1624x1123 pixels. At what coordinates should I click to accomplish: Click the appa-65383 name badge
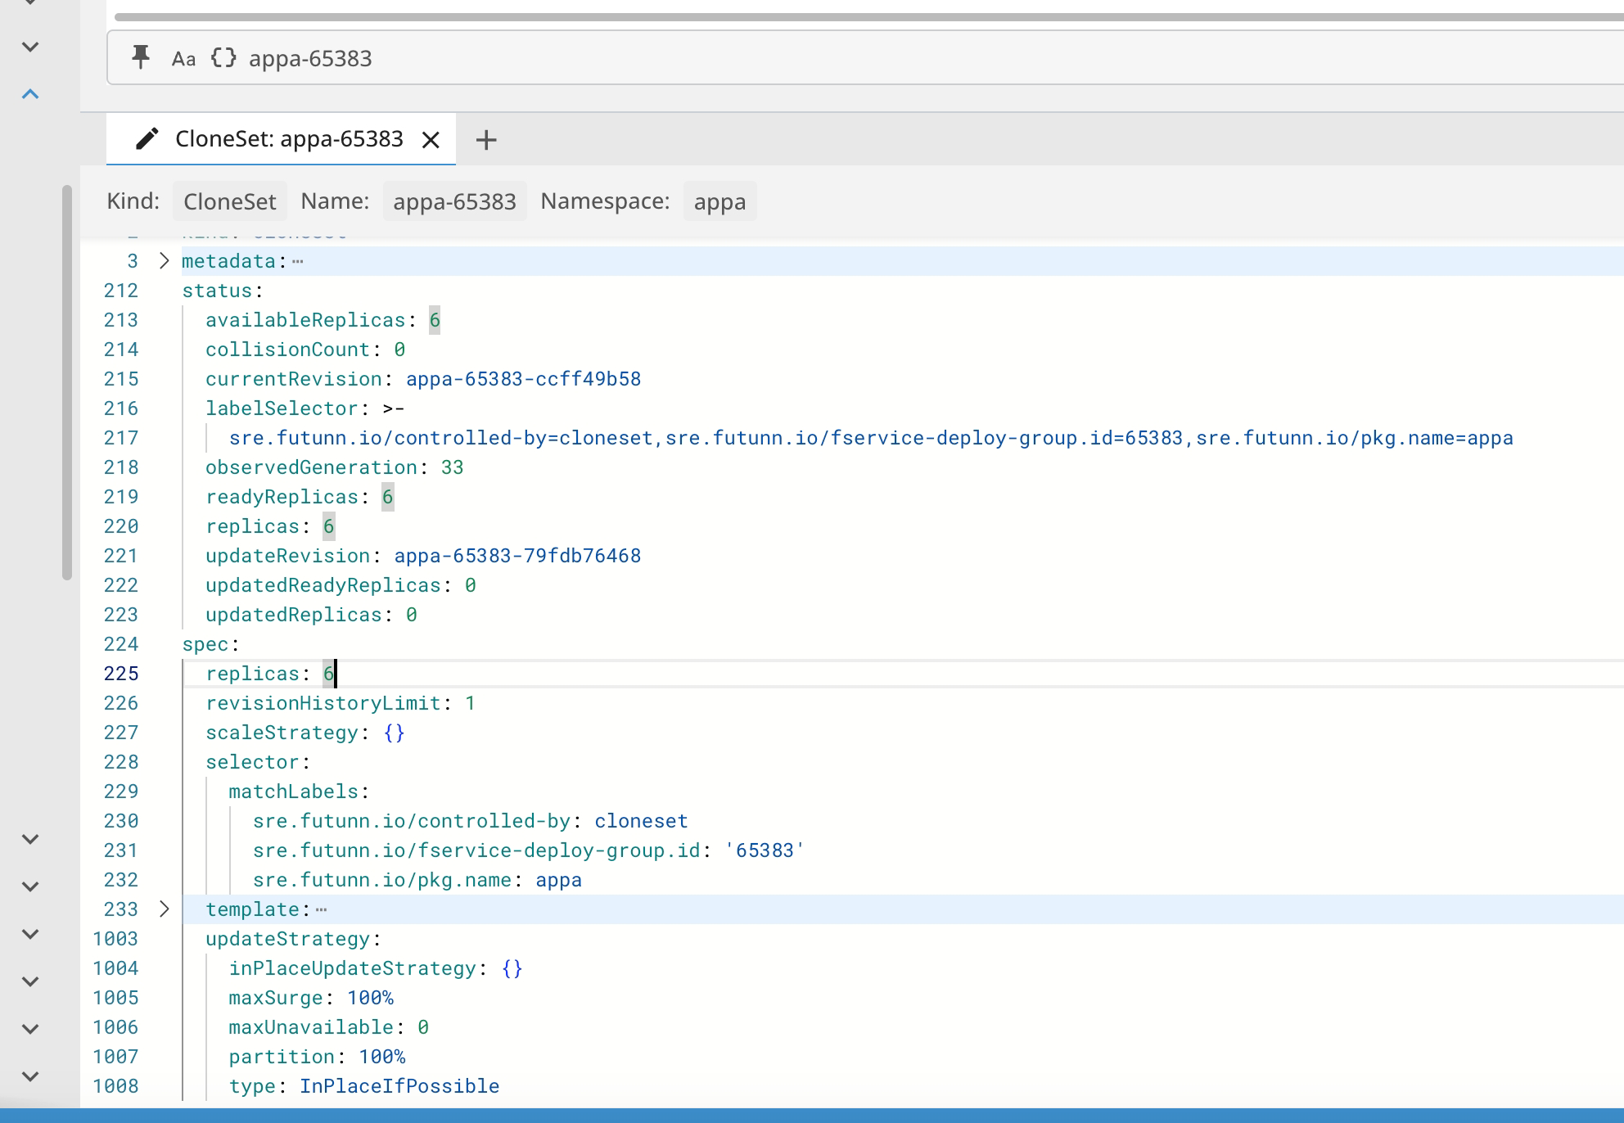coord(454,201)
